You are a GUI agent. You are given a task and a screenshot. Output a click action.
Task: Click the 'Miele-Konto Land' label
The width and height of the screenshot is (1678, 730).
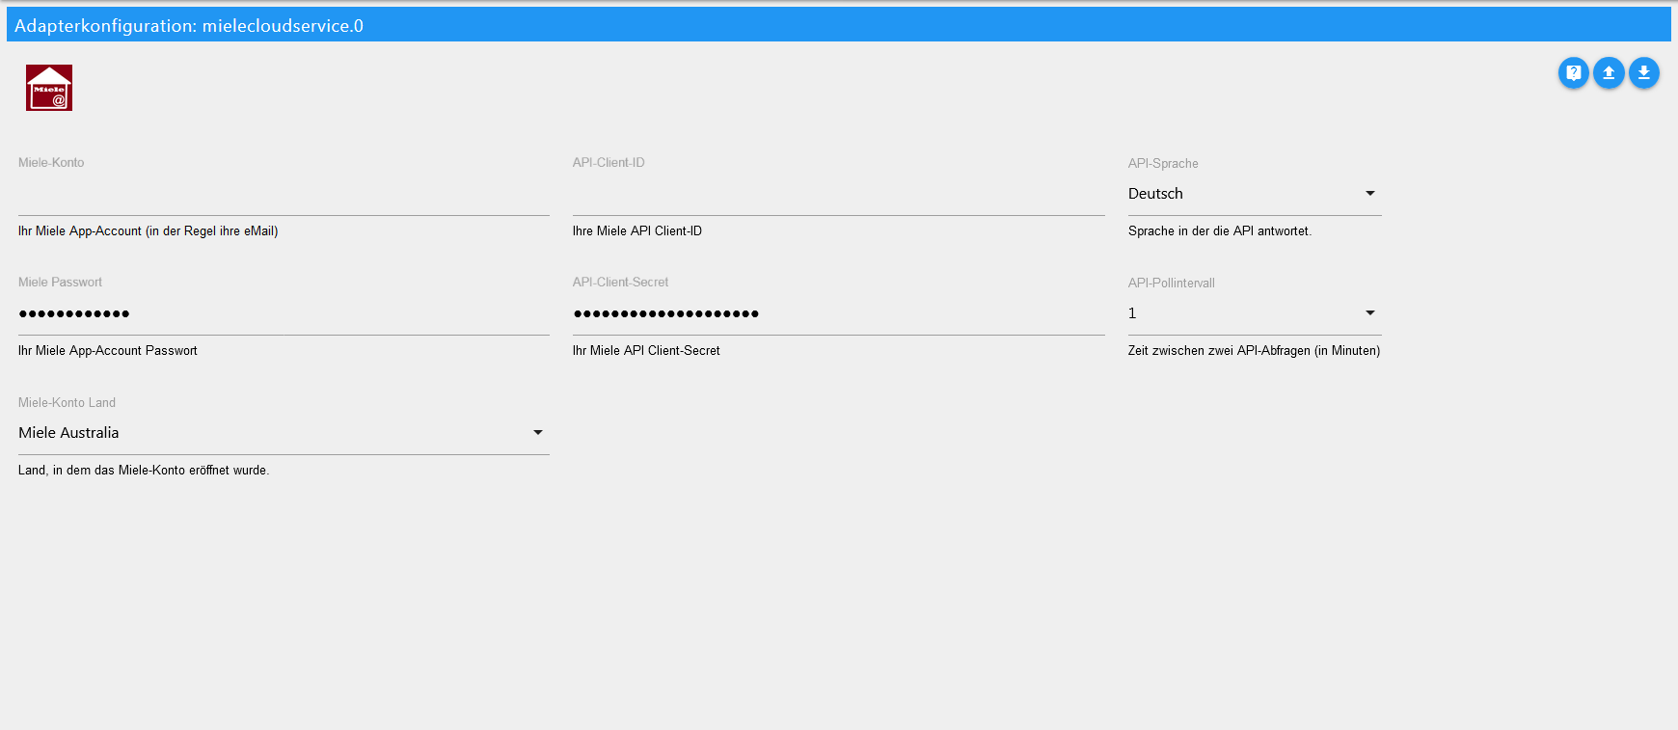pos(67,403)
